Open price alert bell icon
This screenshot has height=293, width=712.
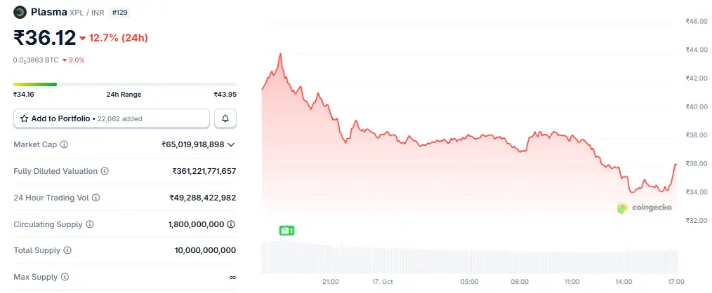click(225, 118)
